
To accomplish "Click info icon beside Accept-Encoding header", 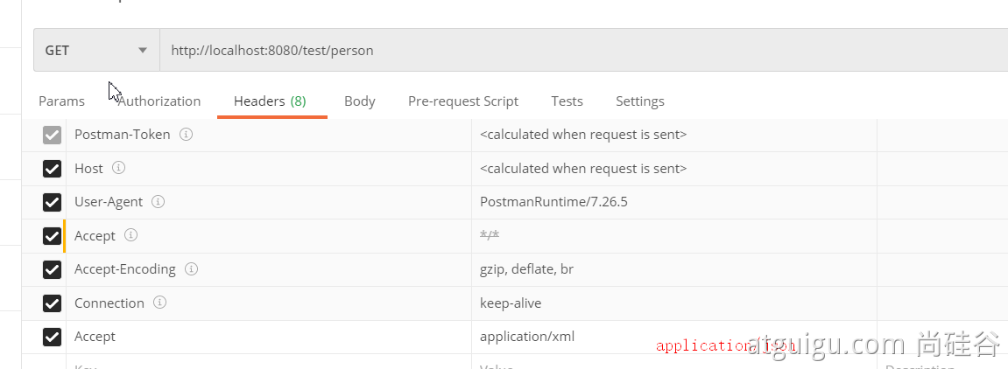I will (191, 269).
